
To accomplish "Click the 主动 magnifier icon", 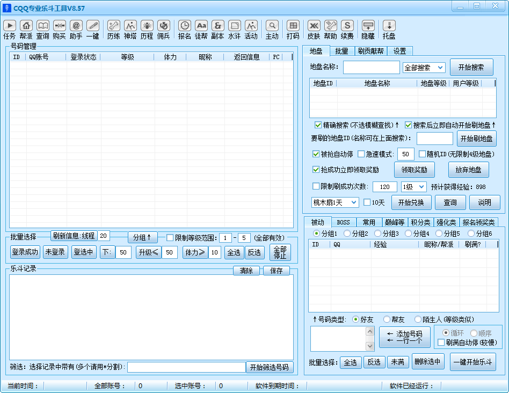I will 272,25.
